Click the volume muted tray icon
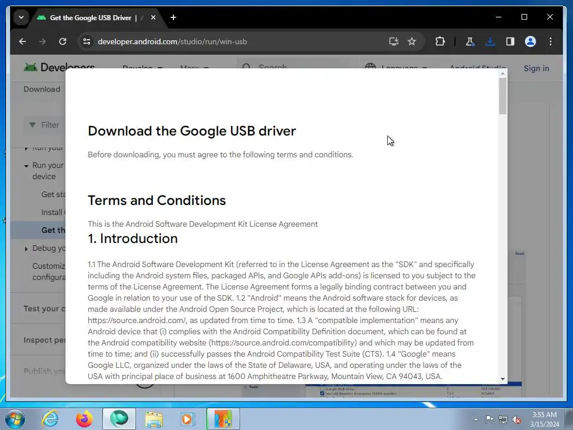 pos(516,419)
